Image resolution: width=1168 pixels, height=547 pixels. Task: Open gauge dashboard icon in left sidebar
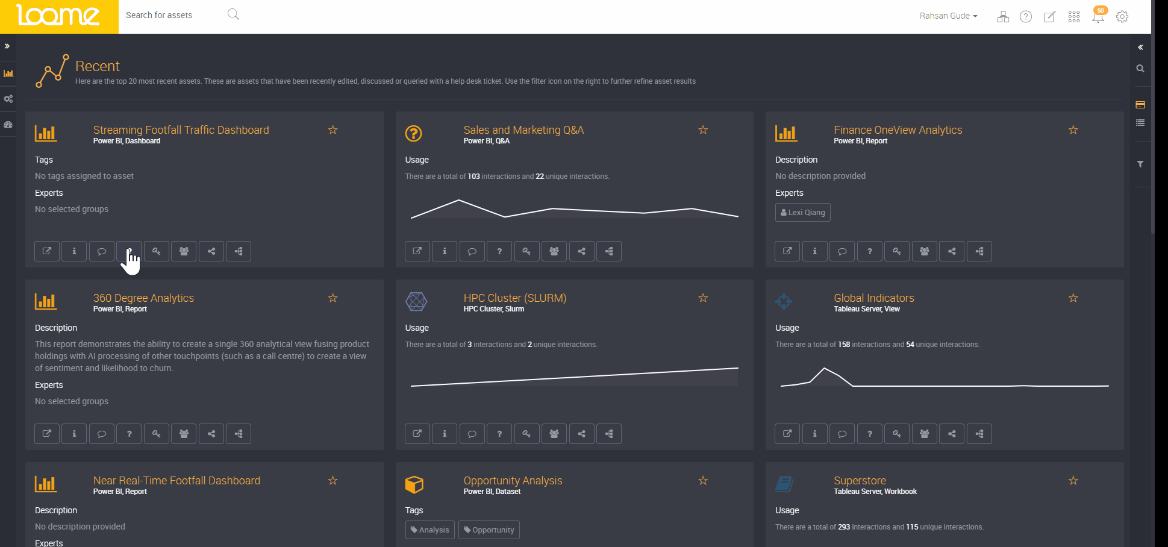[x=8, y=125]
